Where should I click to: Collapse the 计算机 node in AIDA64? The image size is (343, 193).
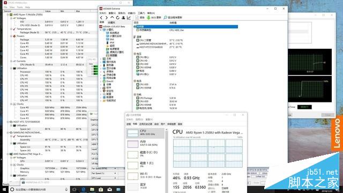click(x=101, y=30)
